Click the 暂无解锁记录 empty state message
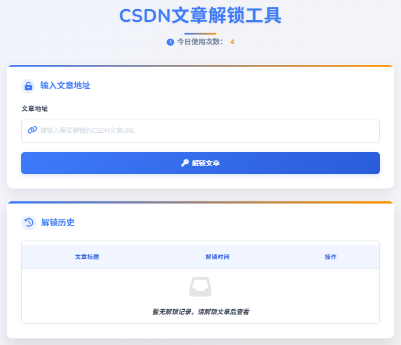 pos(200,312)
